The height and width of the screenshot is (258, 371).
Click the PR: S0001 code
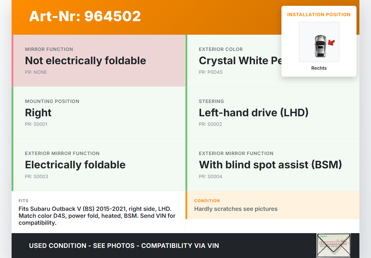(36, 124)
